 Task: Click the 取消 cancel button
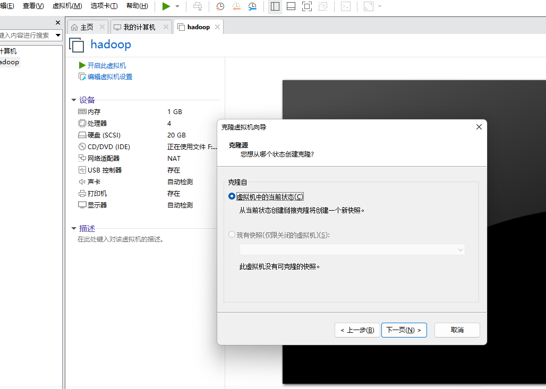pyautogui.click(x=457, y=330)
